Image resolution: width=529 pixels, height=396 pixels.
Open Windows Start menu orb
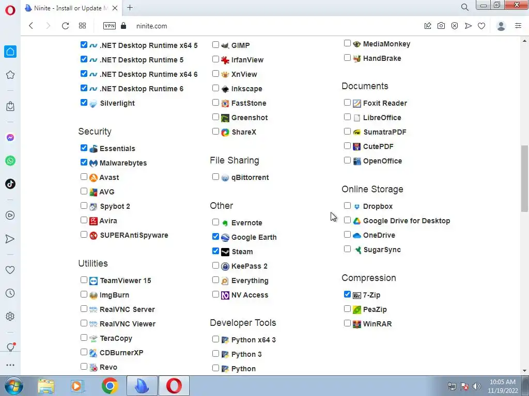(13, 386)
